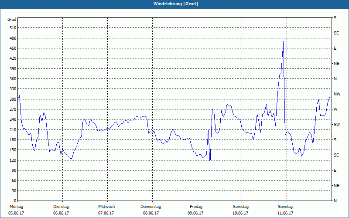Click the 120 value on the y-axis

point(13,160)
